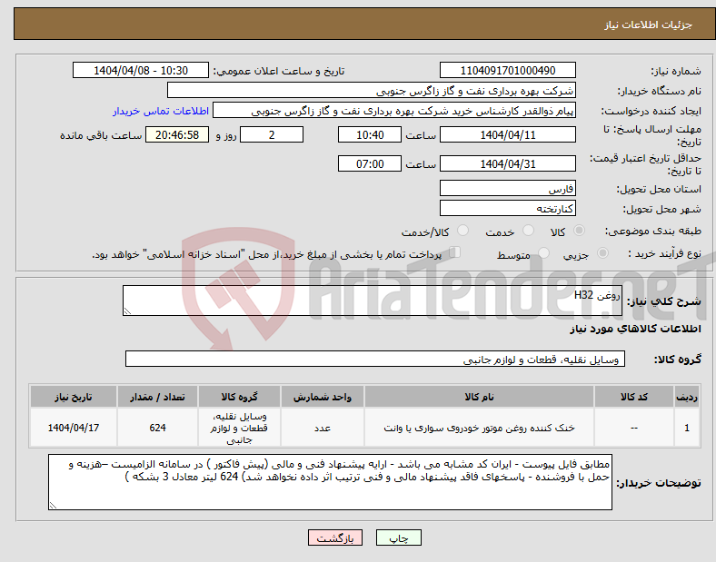
Task: Click the گروه کالا column header
Action: coord(239,397)
